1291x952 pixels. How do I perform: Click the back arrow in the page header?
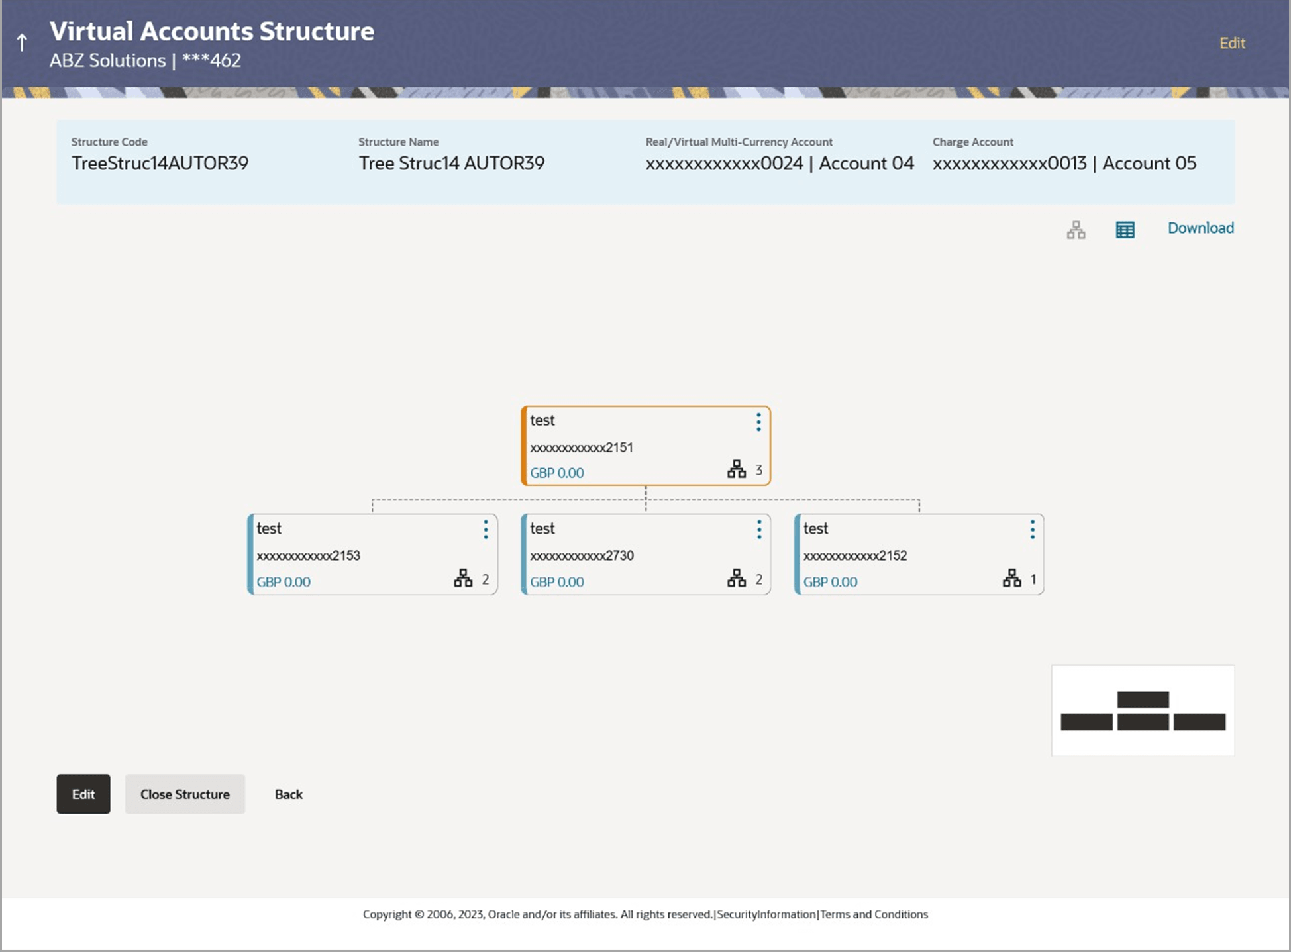[22, 41]
